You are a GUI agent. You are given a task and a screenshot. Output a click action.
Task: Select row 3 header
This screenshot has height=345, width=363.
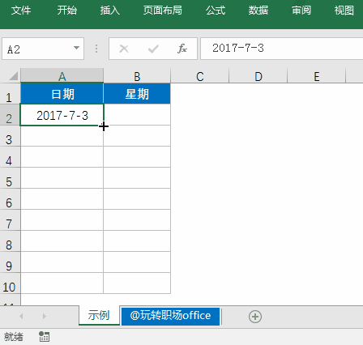click(10, 136)
